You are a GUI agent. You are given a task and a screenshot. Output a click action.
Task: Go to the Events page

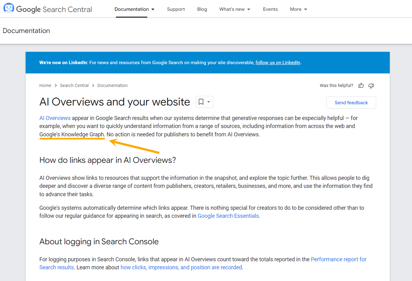[270, 9]
